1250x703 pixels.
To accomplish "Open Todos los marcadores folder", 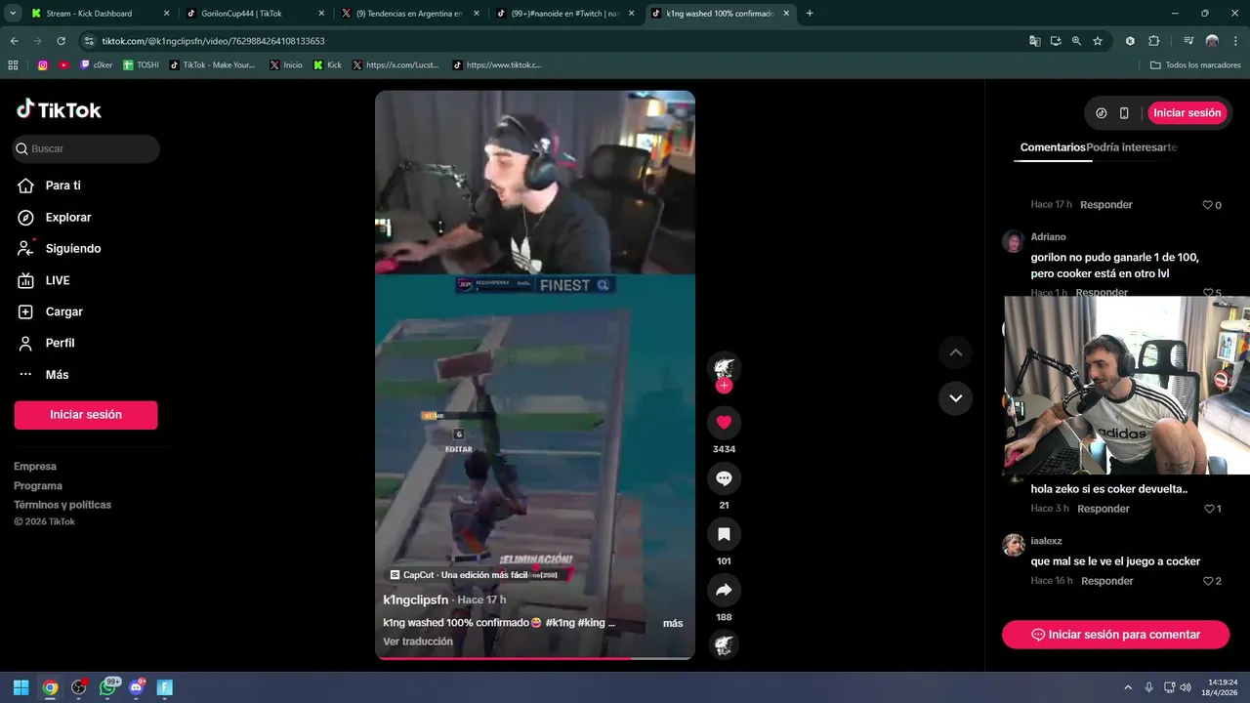I will pyautogui.click(x=1195, y=65).
